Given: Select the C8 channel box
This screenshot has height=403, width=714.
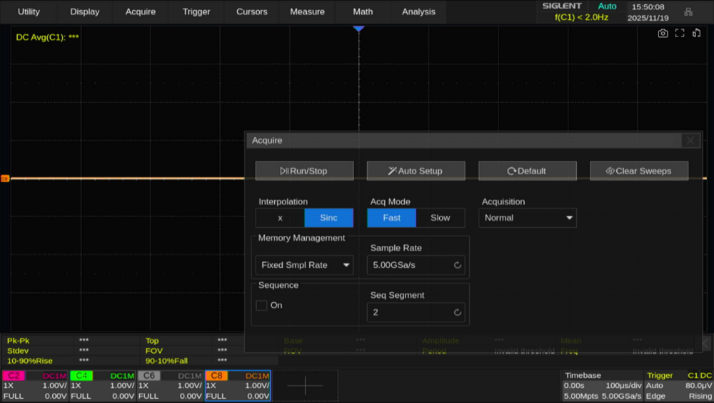Looking at the screenshot, I should (x=238, y=386).
